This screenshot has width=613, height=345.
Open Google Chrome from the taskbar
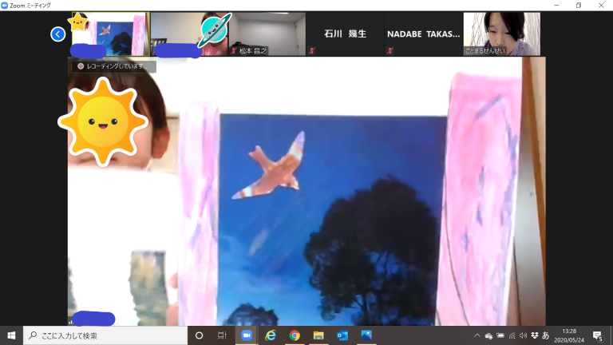coord(295,335)
